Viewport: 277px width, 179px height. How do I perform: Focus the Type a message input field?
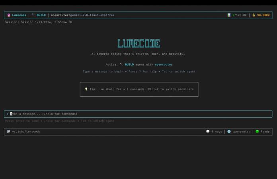(x=138, y=114)
